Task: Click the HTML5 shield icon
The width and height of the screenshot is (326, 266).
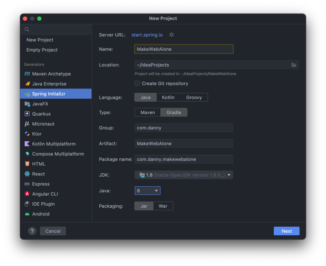Action: click(x=27, y=164)
